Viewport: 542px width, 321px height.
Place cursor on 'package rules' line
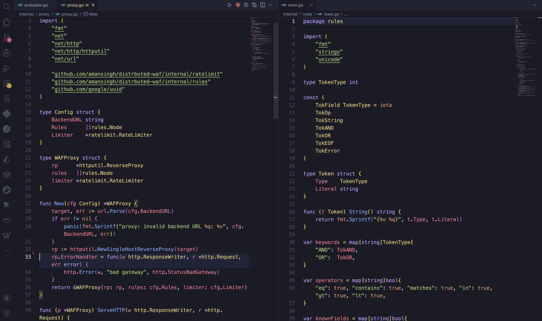(323, 21)
